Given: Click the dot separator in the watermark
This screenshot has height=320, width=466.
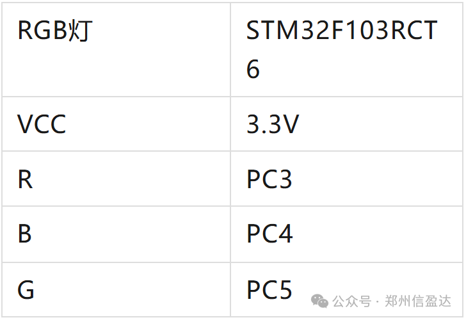Looking at the screenshot, I should tap(378, 302).
